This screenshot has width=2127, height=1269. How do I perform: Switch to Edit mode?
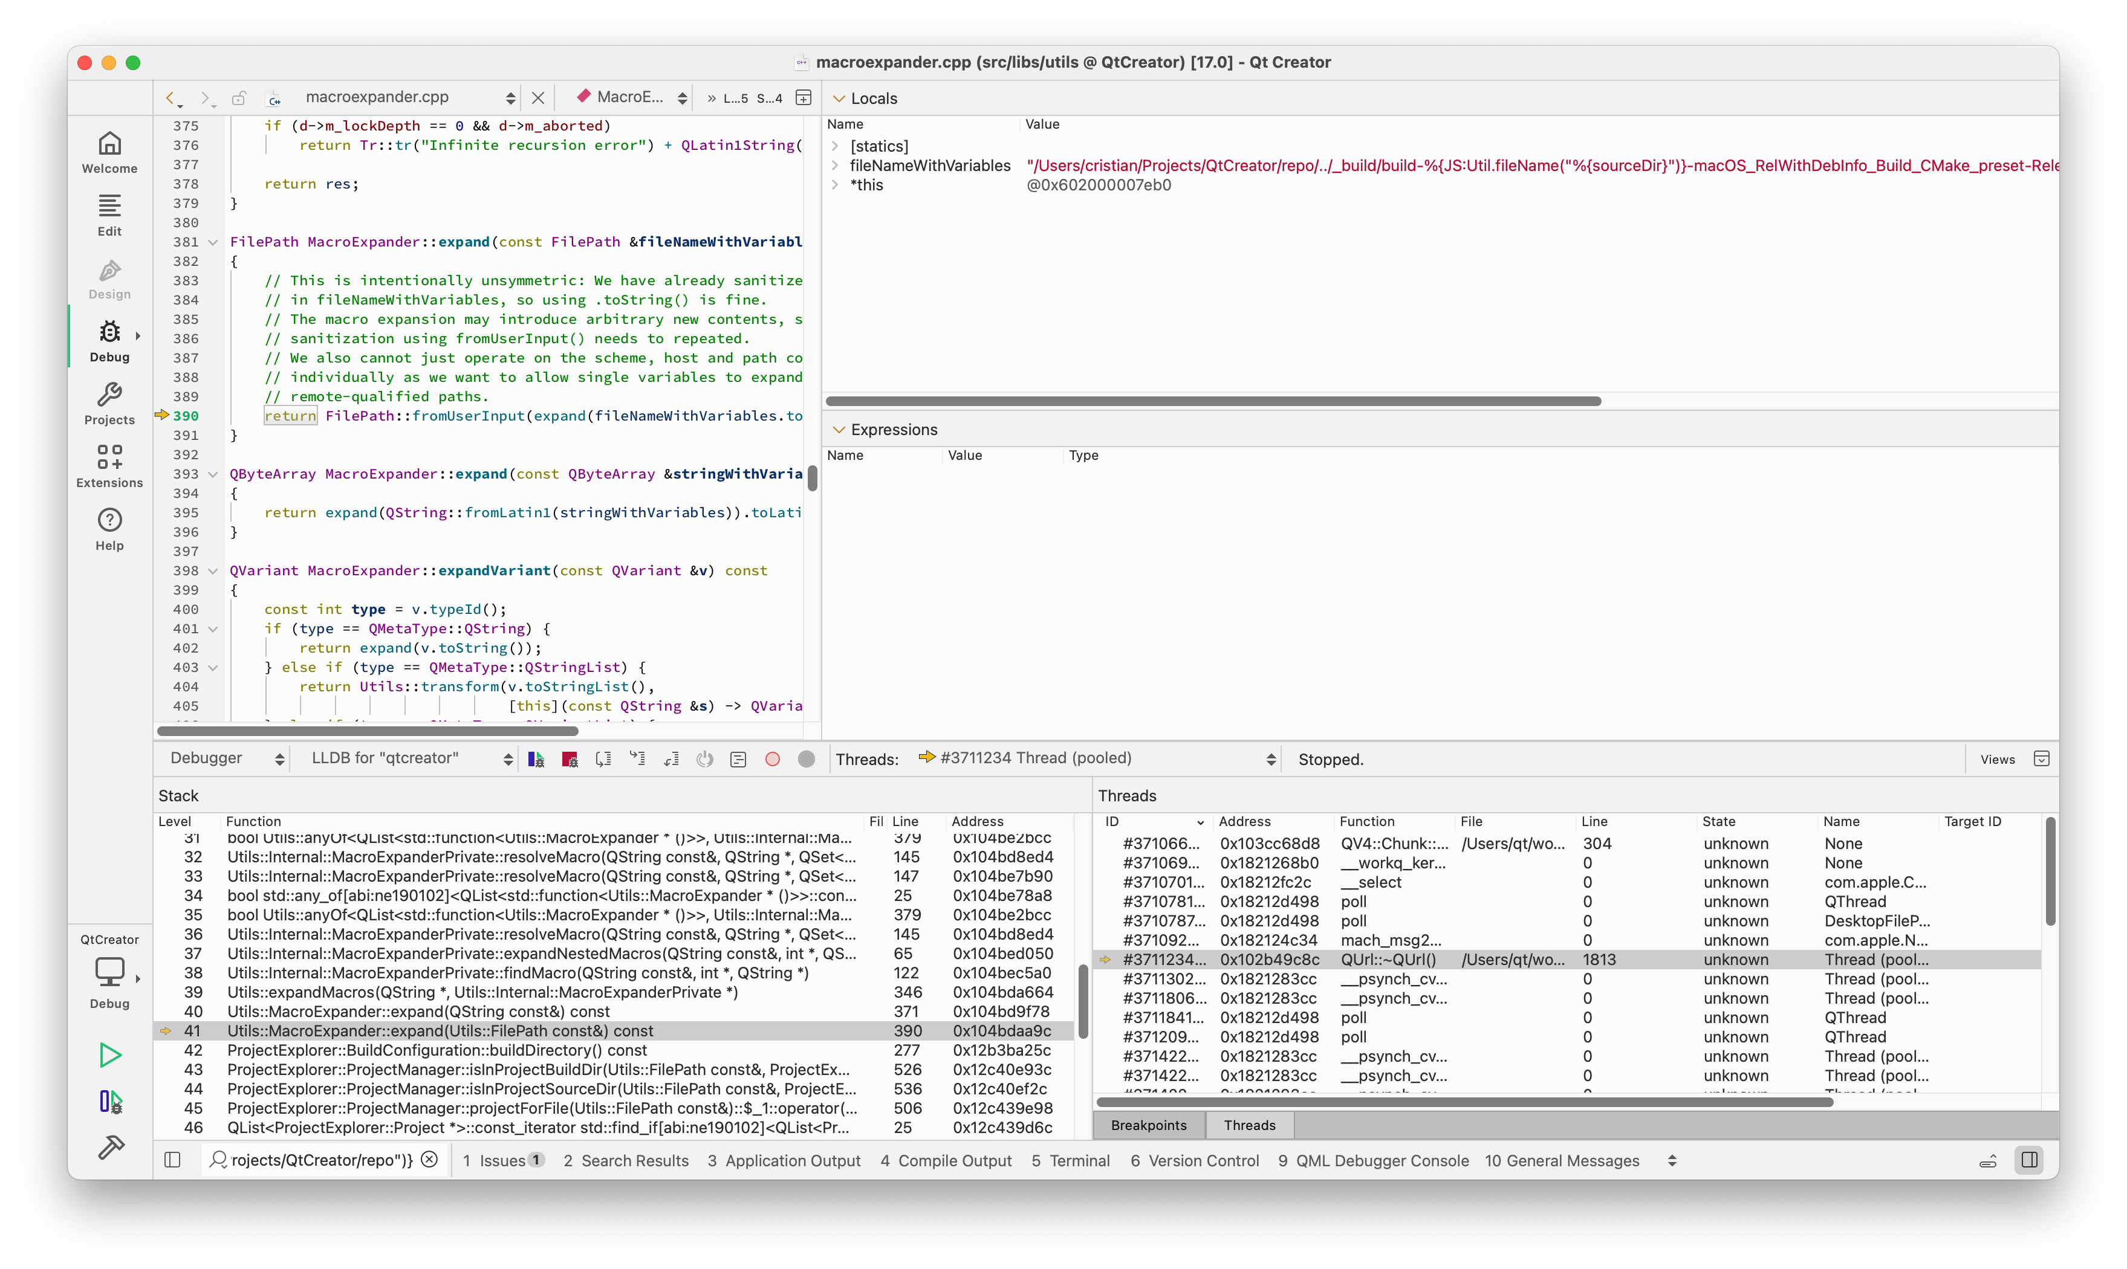point(109,216)
